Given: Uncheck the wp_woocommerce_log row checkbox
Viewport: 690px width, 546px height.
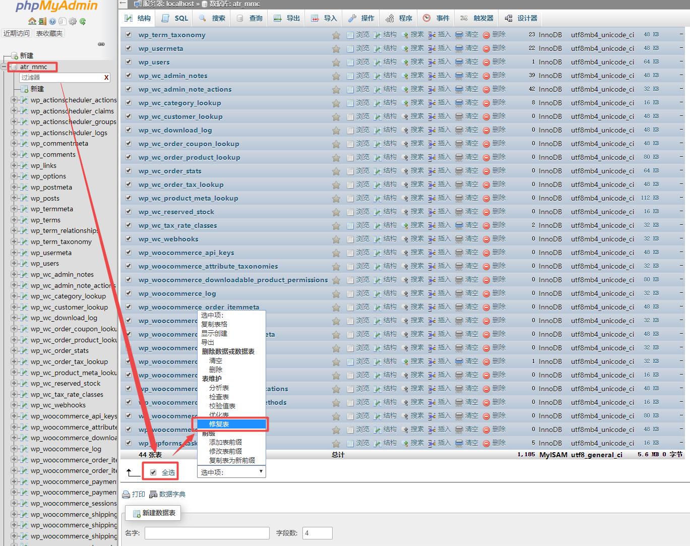Looking at the screenshot, I should click(x=128, y=293).
